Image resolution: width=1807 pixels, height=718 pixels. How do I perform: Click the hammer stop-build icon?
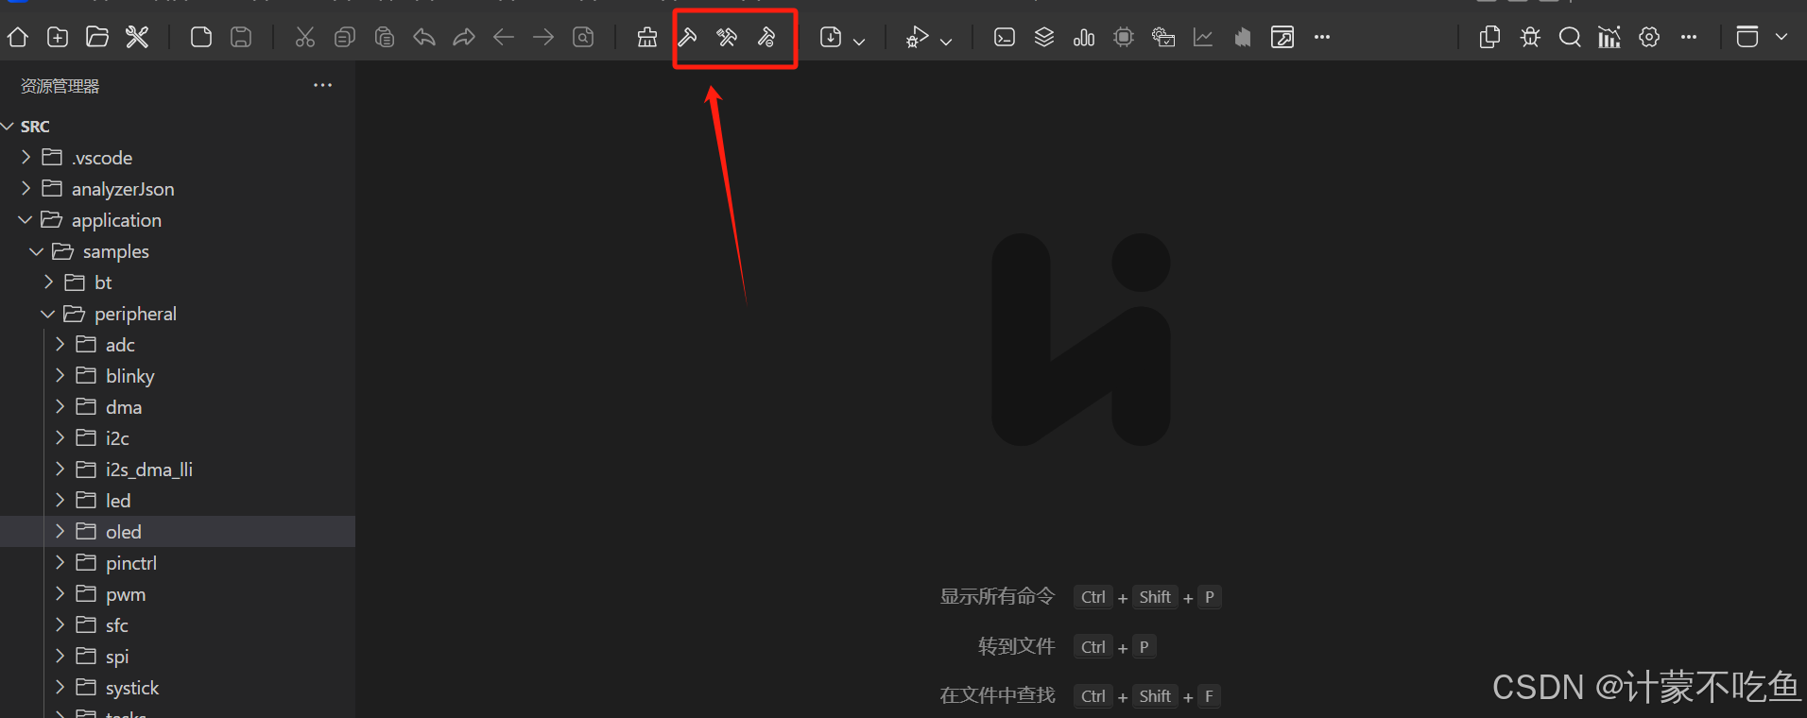(766, 37)
